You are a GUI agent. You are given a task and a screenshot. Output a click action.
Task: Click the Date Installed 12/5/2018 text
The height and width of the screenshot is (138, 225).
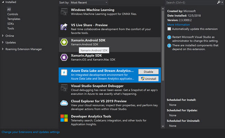(184, 16)
